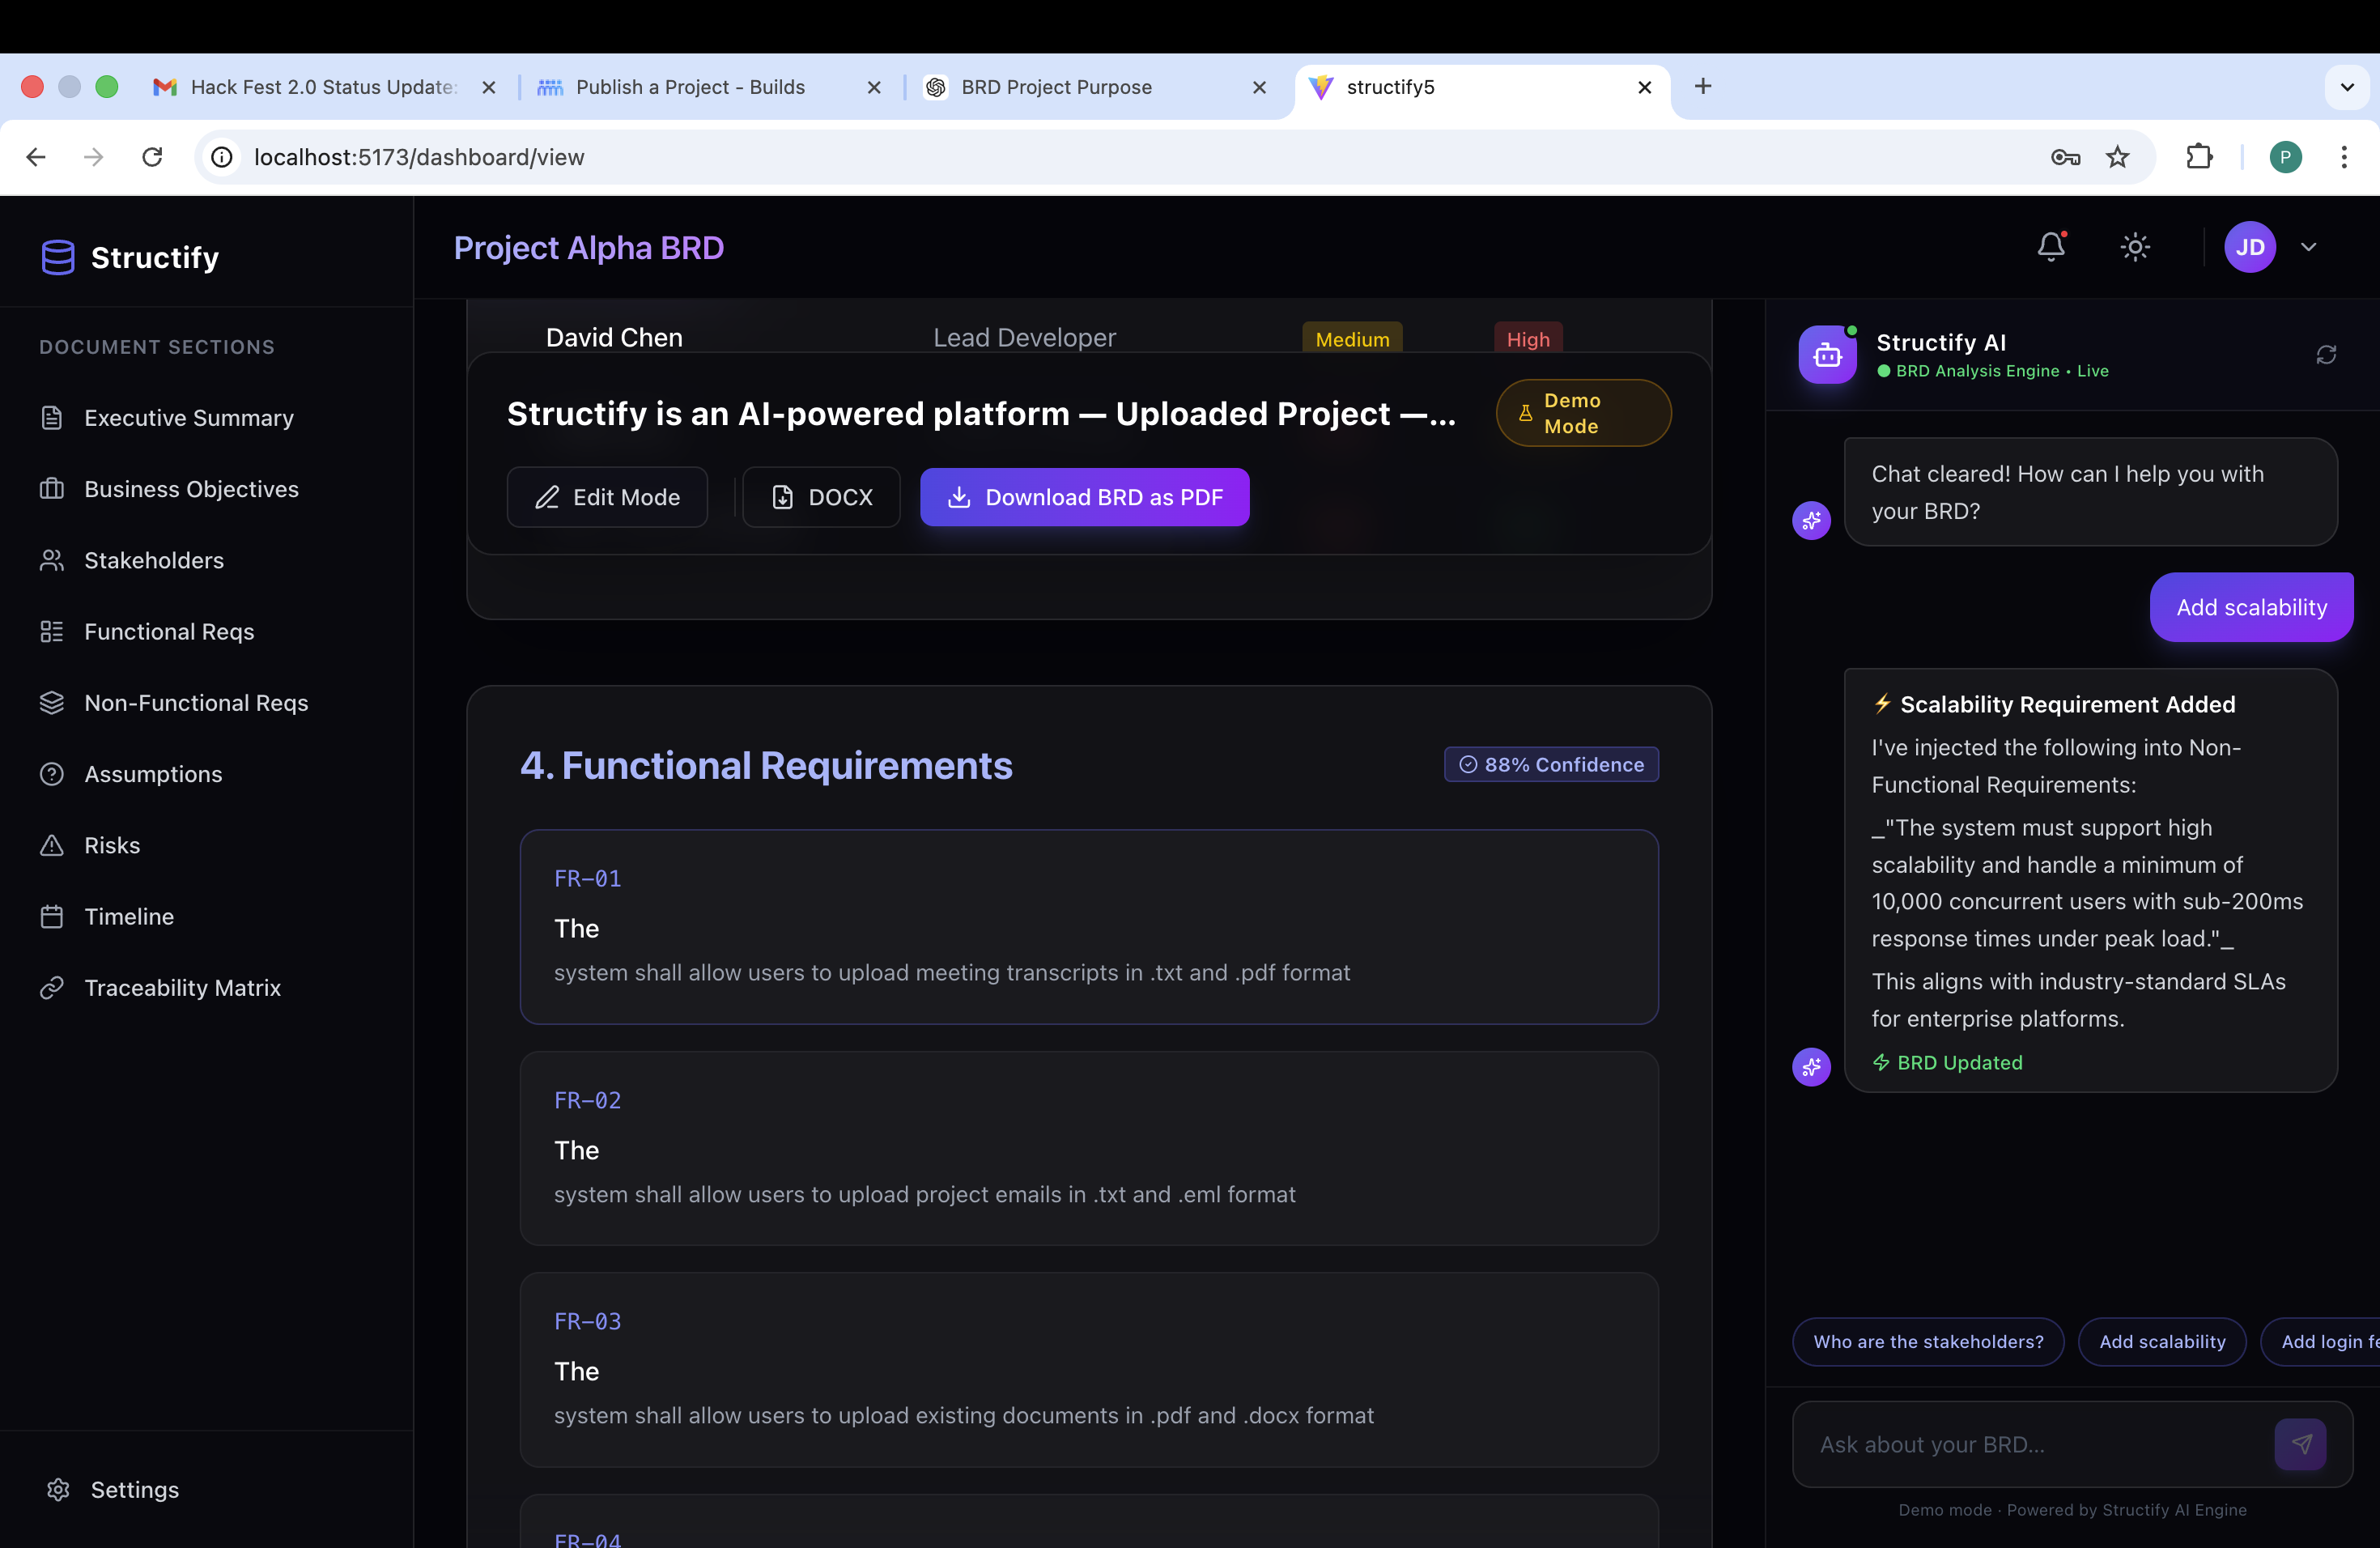Open Chrome three-dot menu
The image size is (2380, 1548).
coord(2344,157)
